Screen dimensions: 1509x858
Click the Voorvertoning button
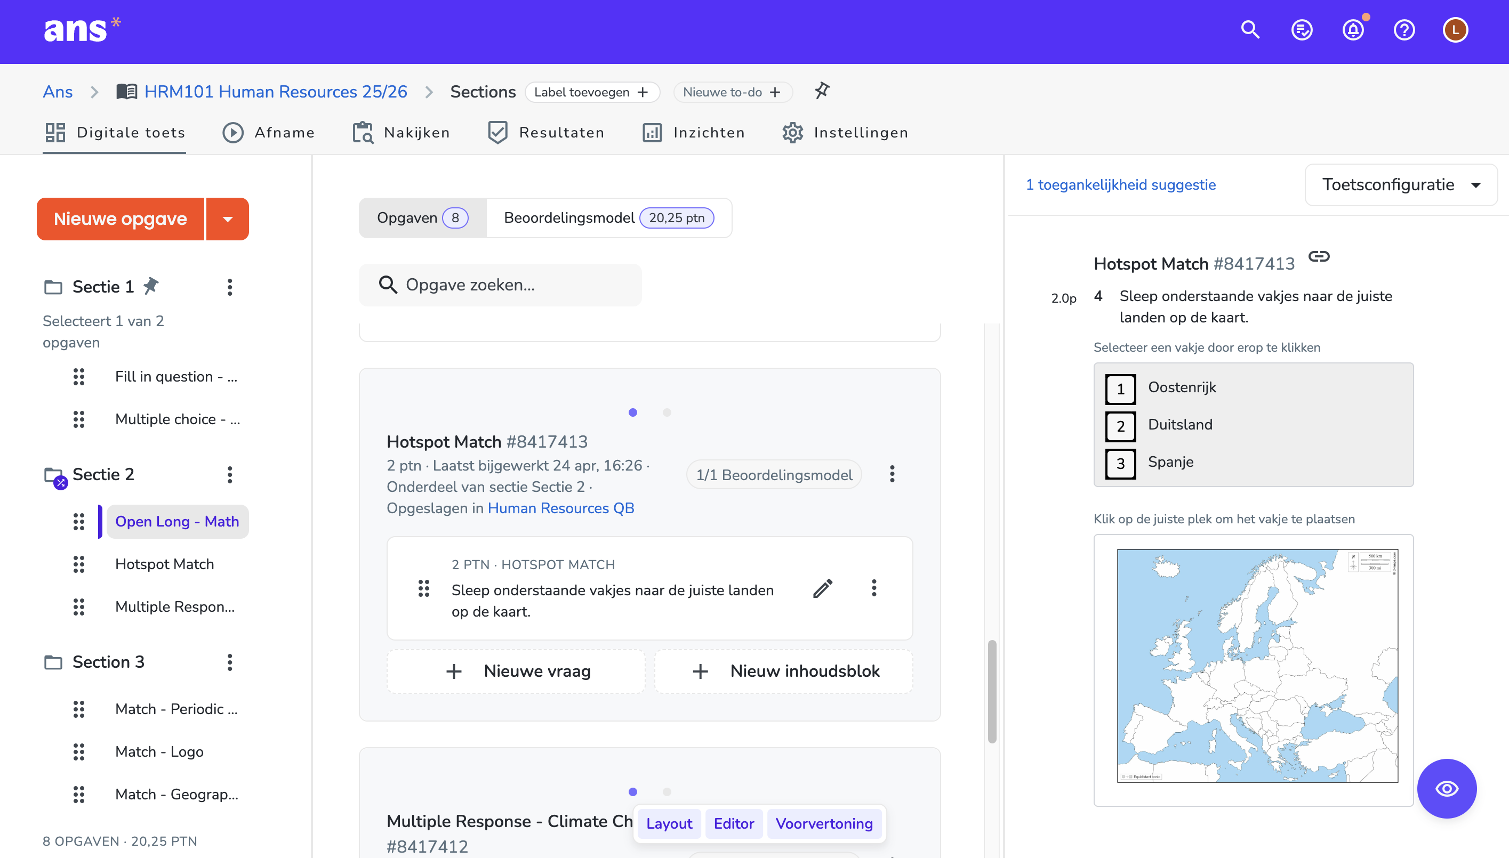point(824,823)
